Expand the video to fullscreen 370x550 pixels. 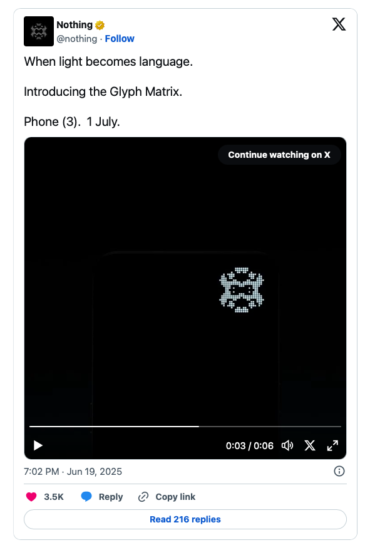click(332, 445)
